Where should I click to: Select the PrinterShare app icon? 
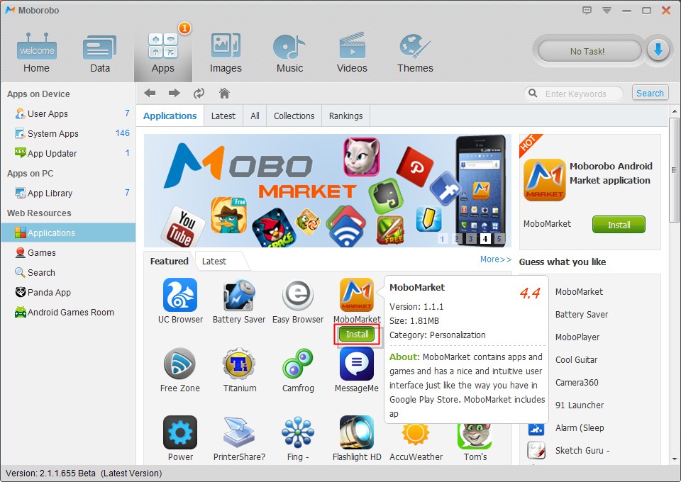[239, 432]
